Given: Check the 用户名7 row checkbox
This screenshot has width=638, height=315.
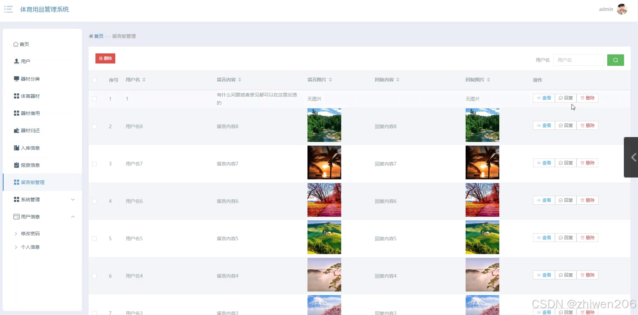Looking at the screenshot, I should pyautogui.click(x=94, y=164).
